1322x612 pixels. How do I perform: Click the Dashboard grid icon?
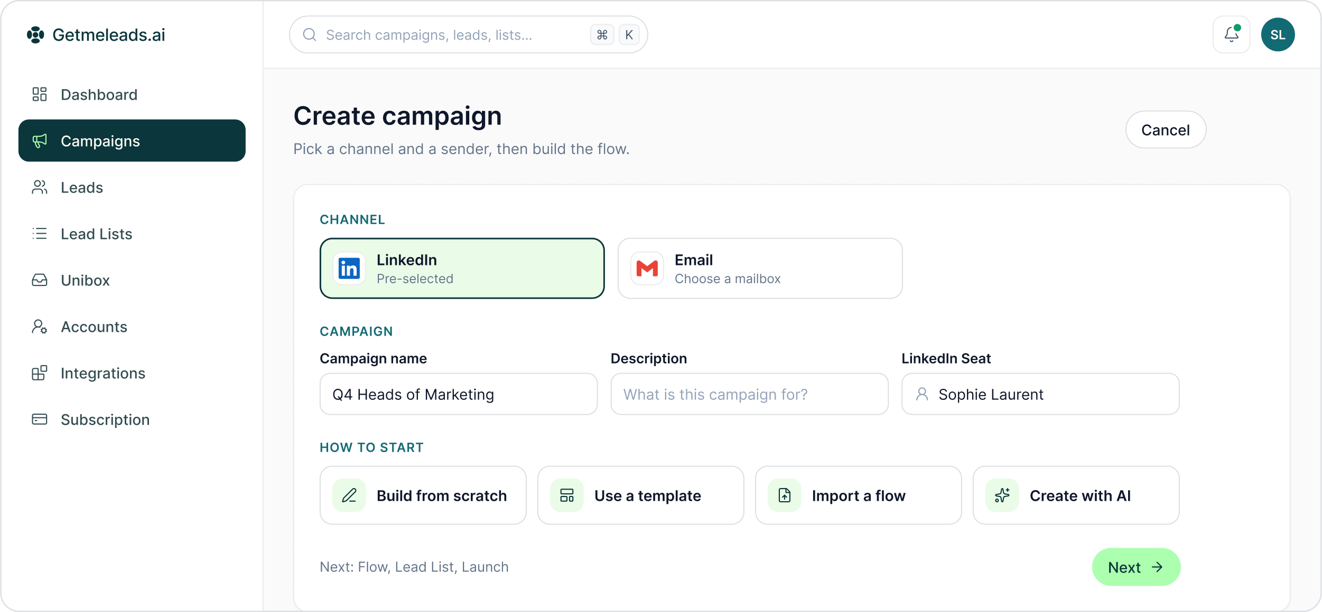[40, 94]
